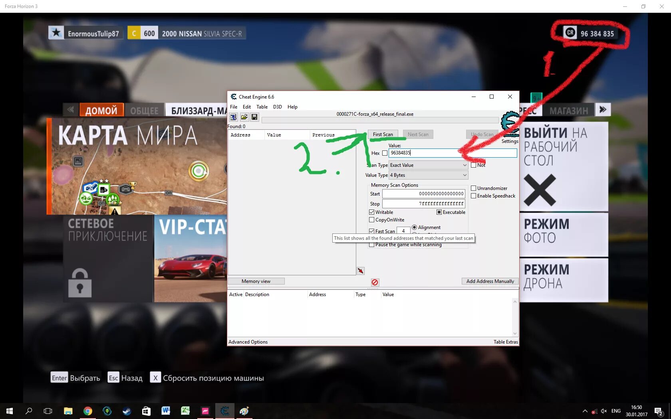Viewport: 671px width, 419px height.
Task: Click the Stop address field
Action: tap(424, 204)
